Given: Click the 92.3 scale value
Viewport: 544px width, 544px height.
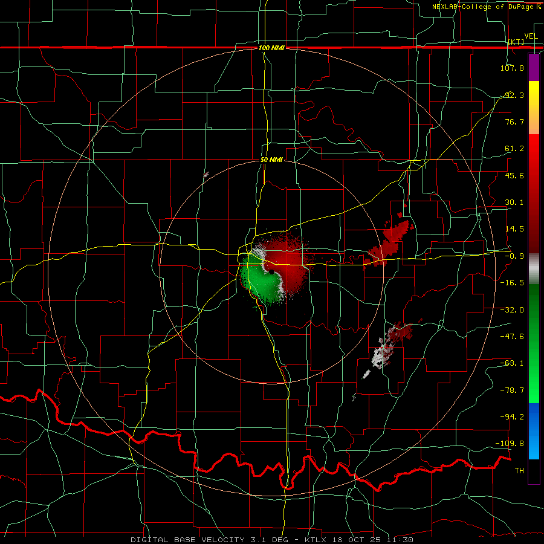Looking at the screenshot, I should click(x=514, y=95).
